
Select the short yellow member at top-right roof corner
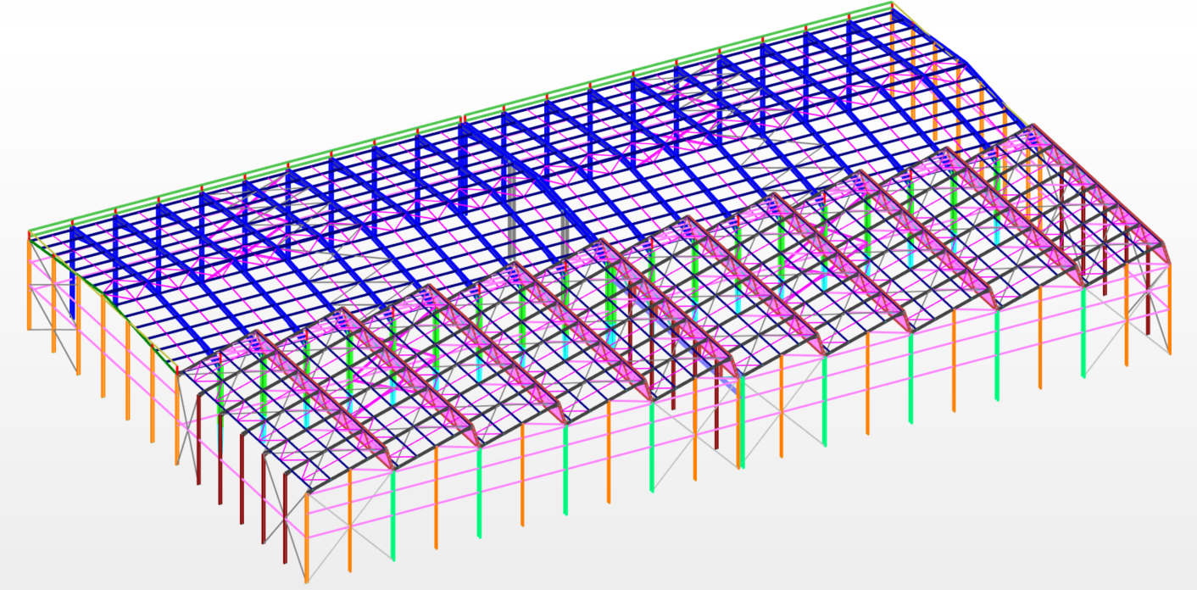point(911,19)
